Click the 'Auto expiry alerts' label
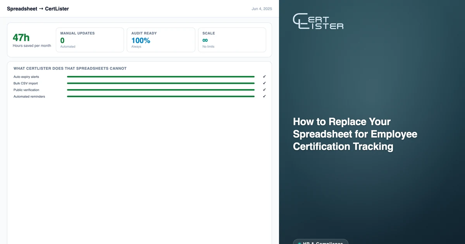Viewport: 465px width, 244px height. point(26,77)
